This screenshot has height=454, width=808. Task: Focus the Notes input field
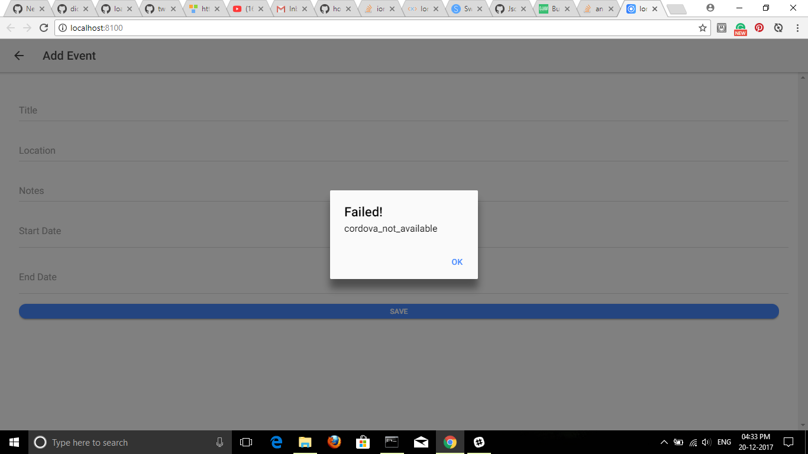tap(403, 191)
